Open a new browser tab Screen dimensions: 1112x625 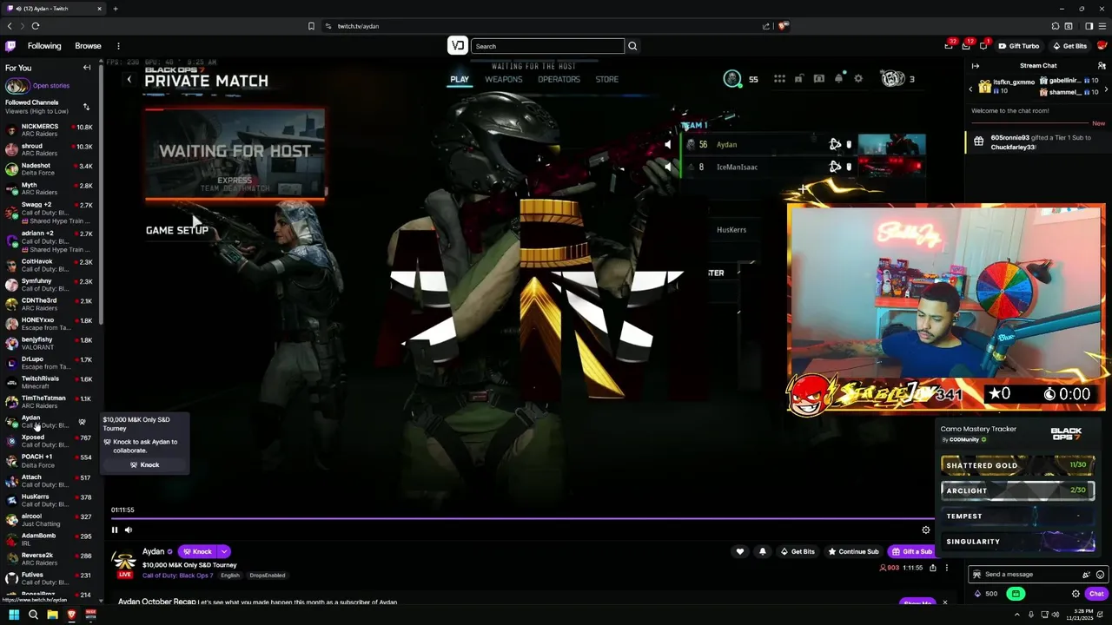[115, 9]
